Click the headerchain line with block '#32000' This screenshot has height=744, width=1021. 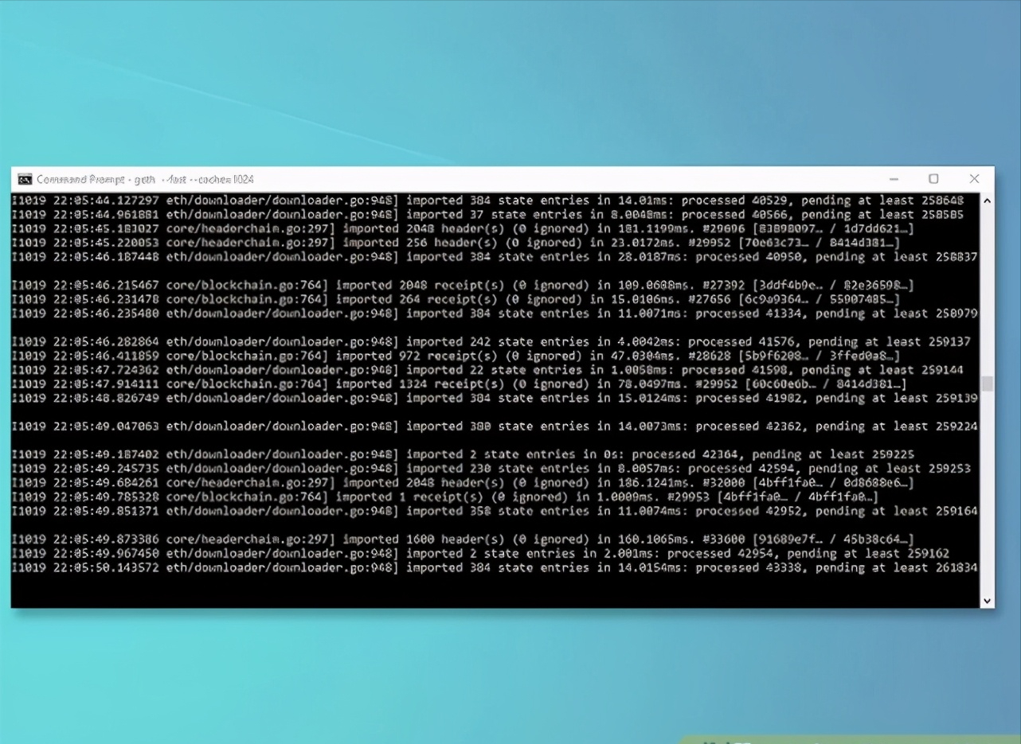[464, 483]
